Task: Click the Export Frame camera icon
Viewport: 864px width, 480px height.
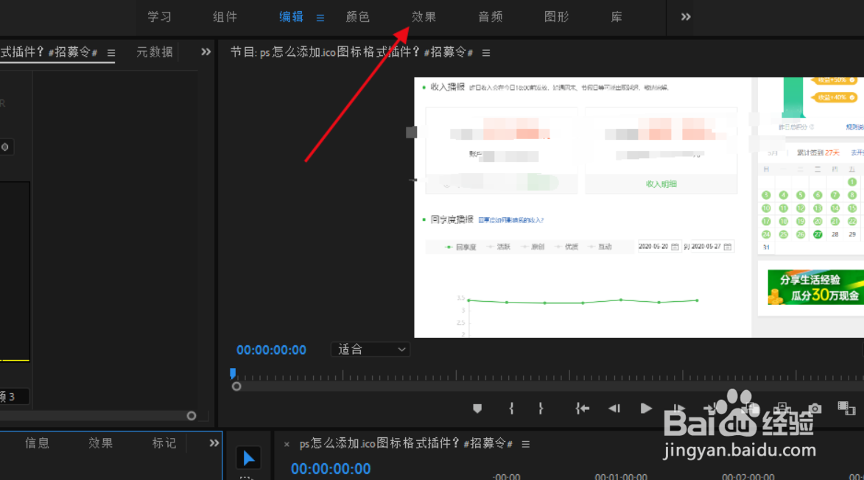Action: (x=817, y=407)
